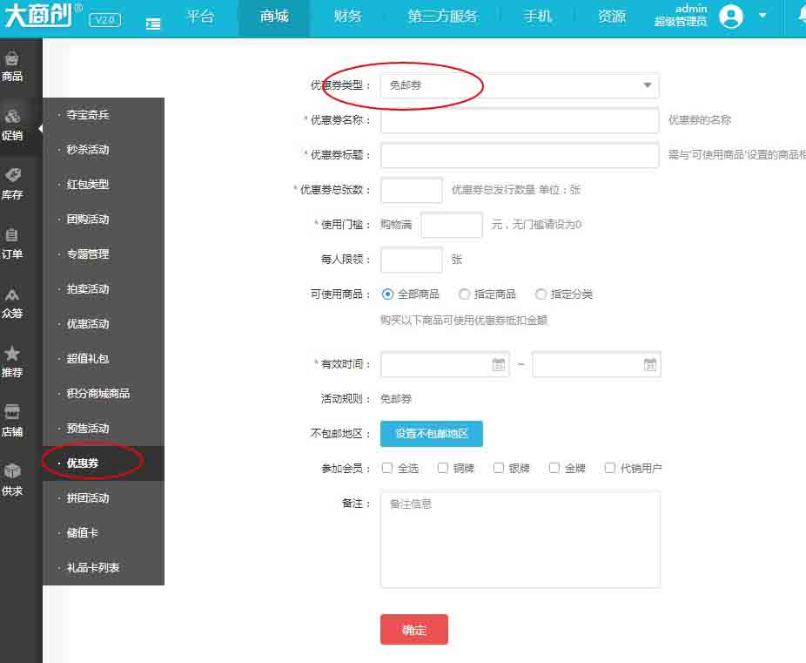Click the 供求 cube icon in sidebar
The image size is (806, 663).
[12, 471]
